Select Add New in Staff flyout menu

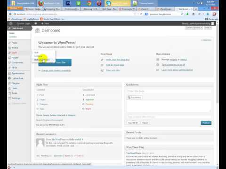(38, 56)
